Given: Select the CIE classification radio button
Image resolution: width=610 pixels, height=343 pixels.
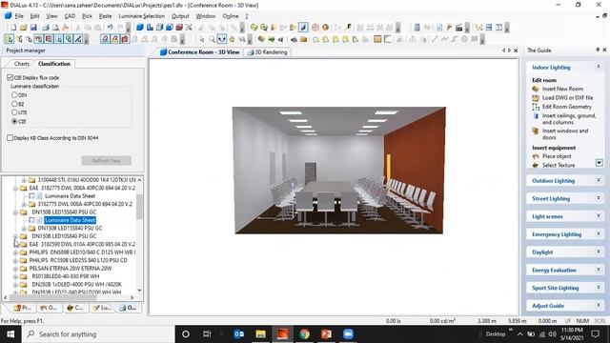Looking at the screenshot, I should [x=14, y=121].
